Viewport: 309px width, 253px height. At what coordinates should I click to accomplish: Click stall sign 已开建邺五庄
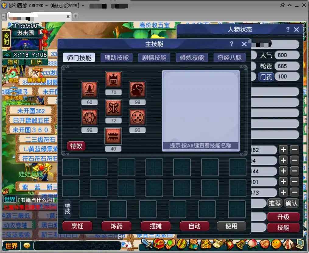(30, 120)
